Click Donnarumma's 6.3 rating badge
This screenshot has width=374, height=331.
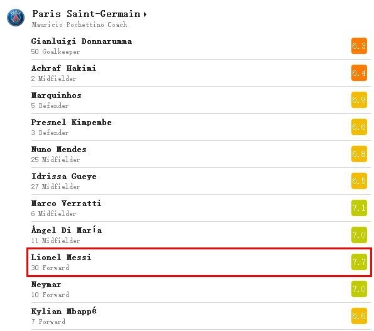(x=359, y=46)
